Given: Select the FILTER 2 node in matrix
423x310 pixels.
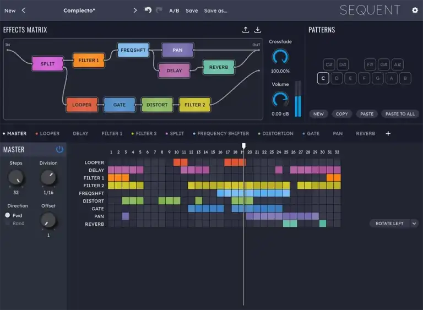Looking at the screenshot, I should 195,105.
